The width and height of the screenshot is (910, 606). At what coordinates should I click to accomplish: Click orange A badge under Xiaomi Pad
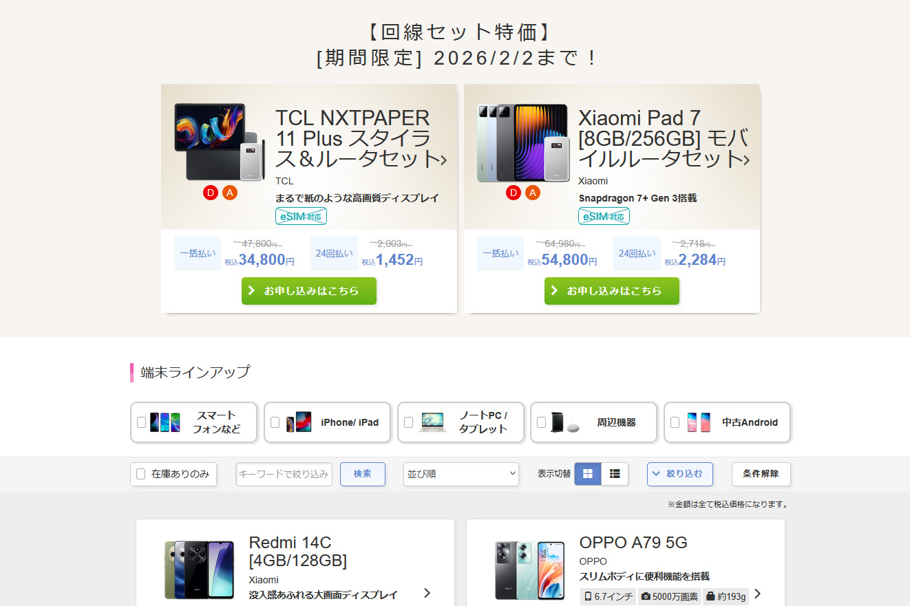533,193
